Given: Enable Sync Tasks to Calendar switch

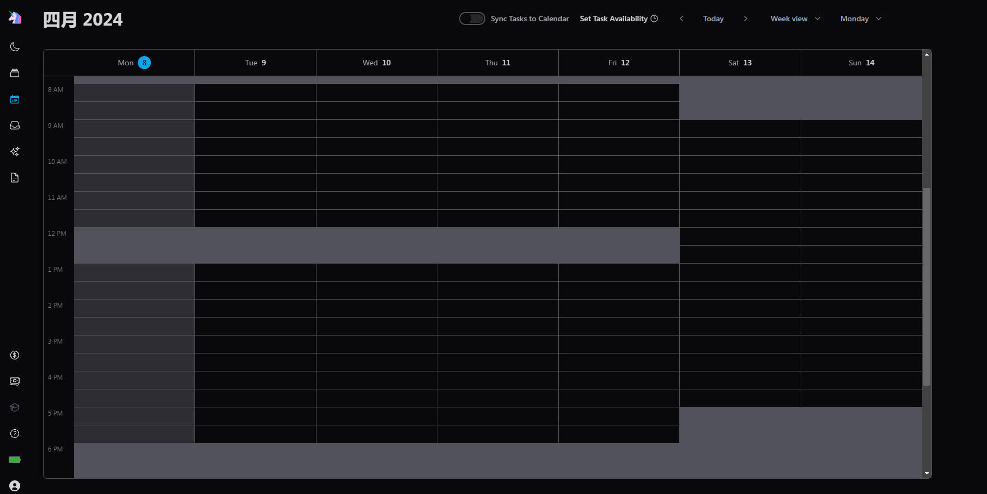Looking at the screenshot, I should (472, 19).
